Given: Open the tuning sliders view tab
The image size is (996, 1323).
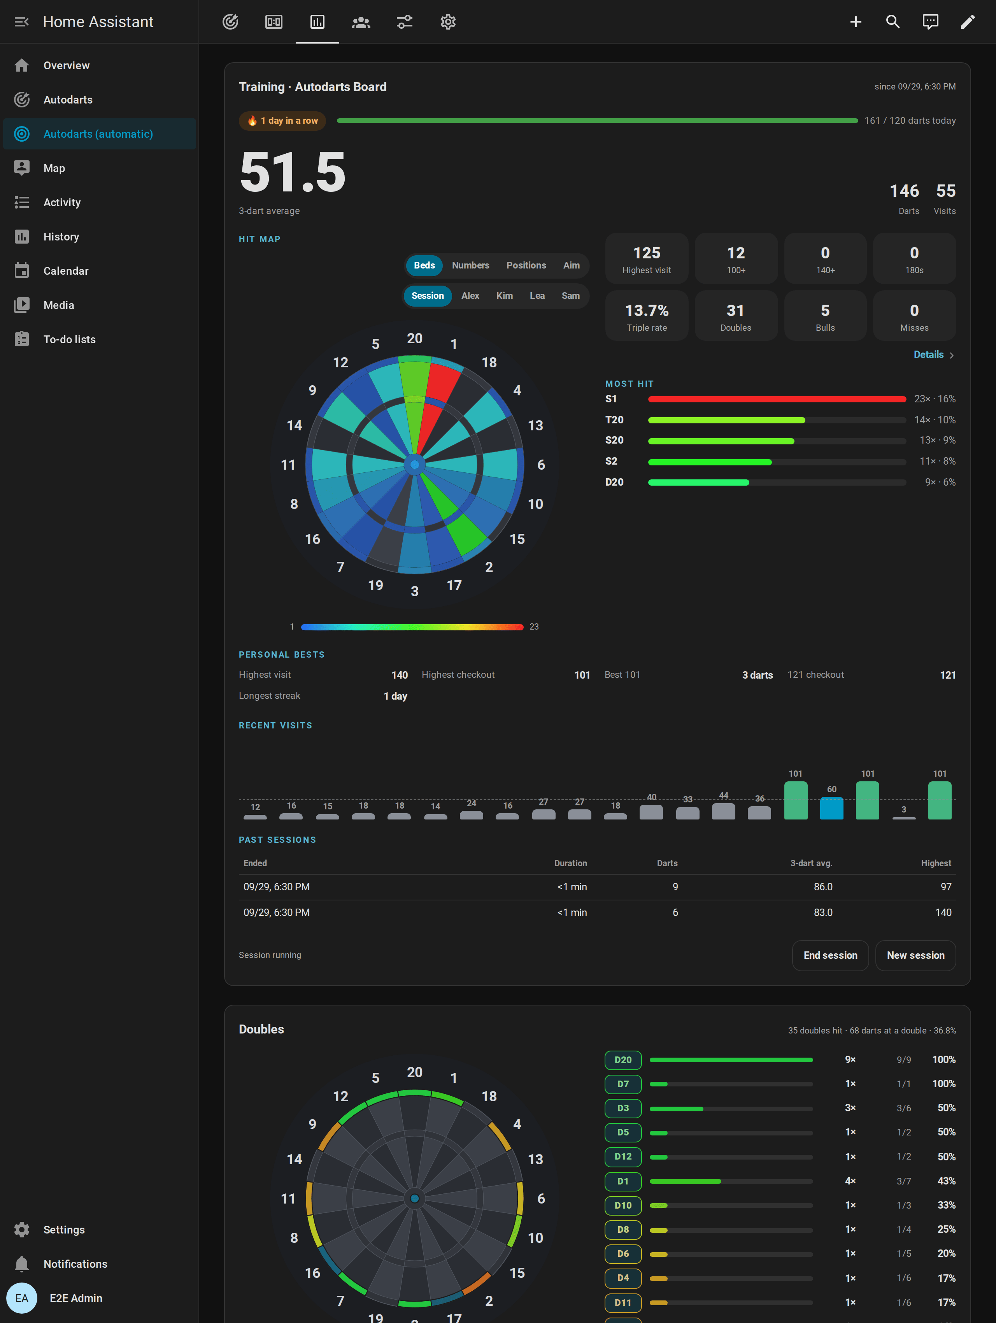Looking at the screenshot, I should click(405, 22).
